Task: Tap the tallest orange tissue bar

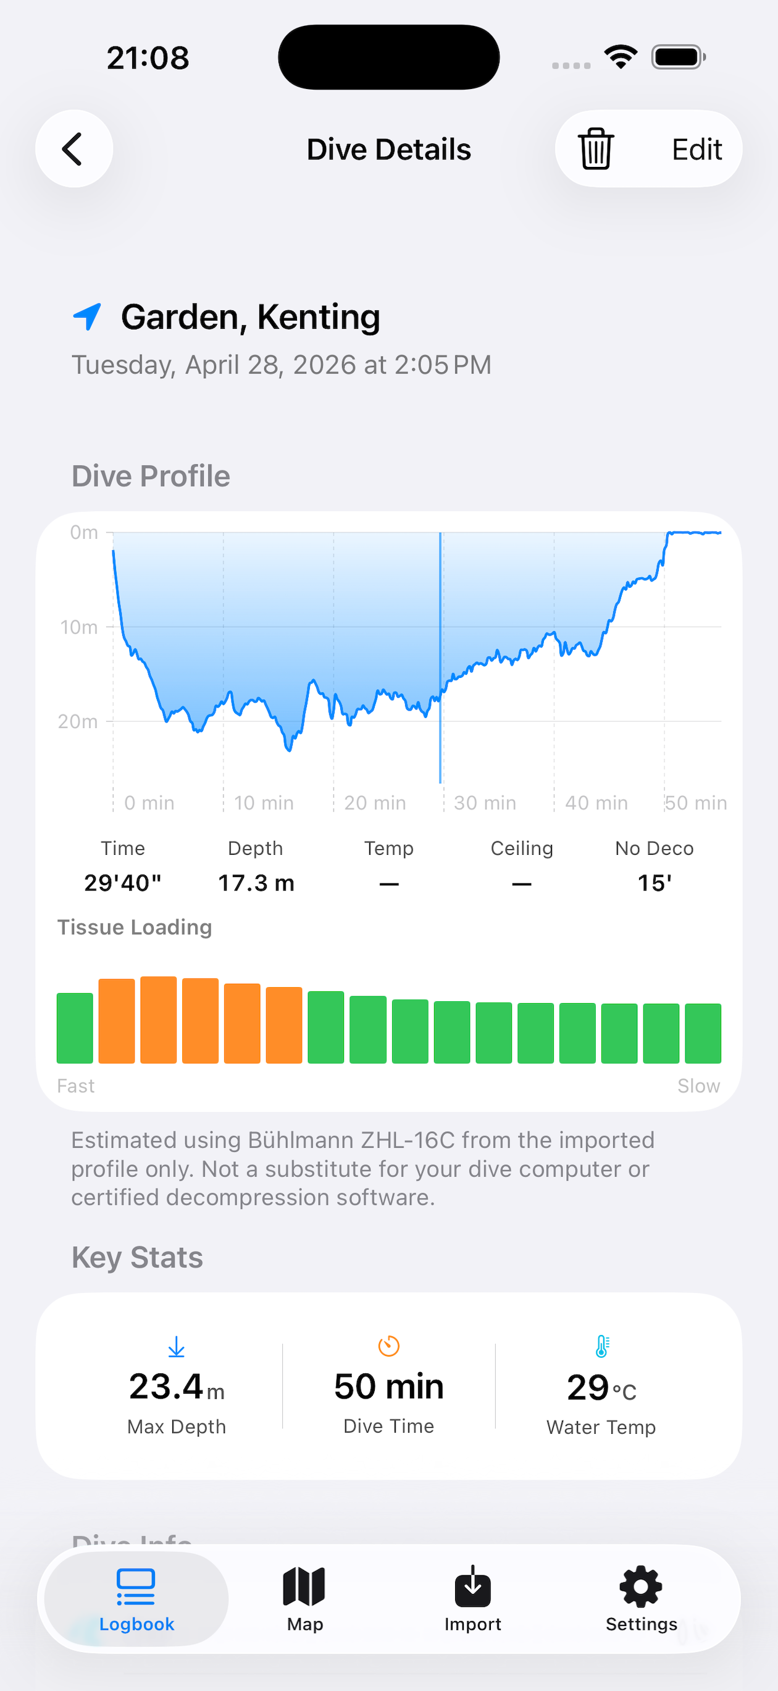Action: point(159,1019)
